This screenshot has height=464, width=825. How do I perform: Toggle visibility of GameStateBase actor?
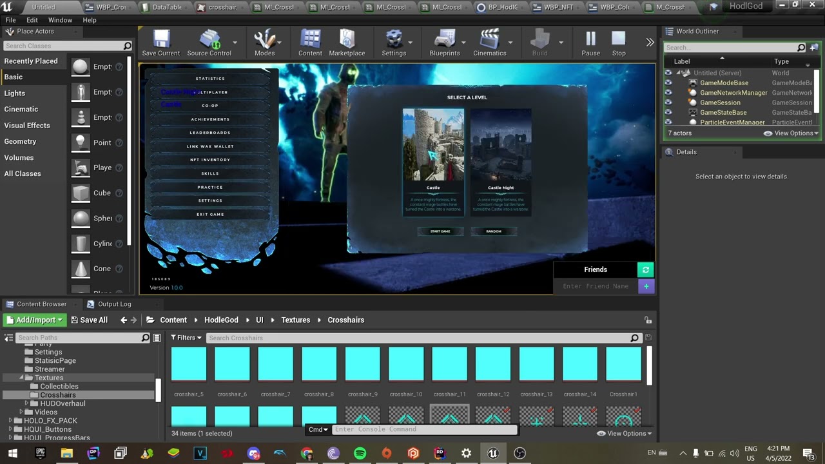coord(668,113)
